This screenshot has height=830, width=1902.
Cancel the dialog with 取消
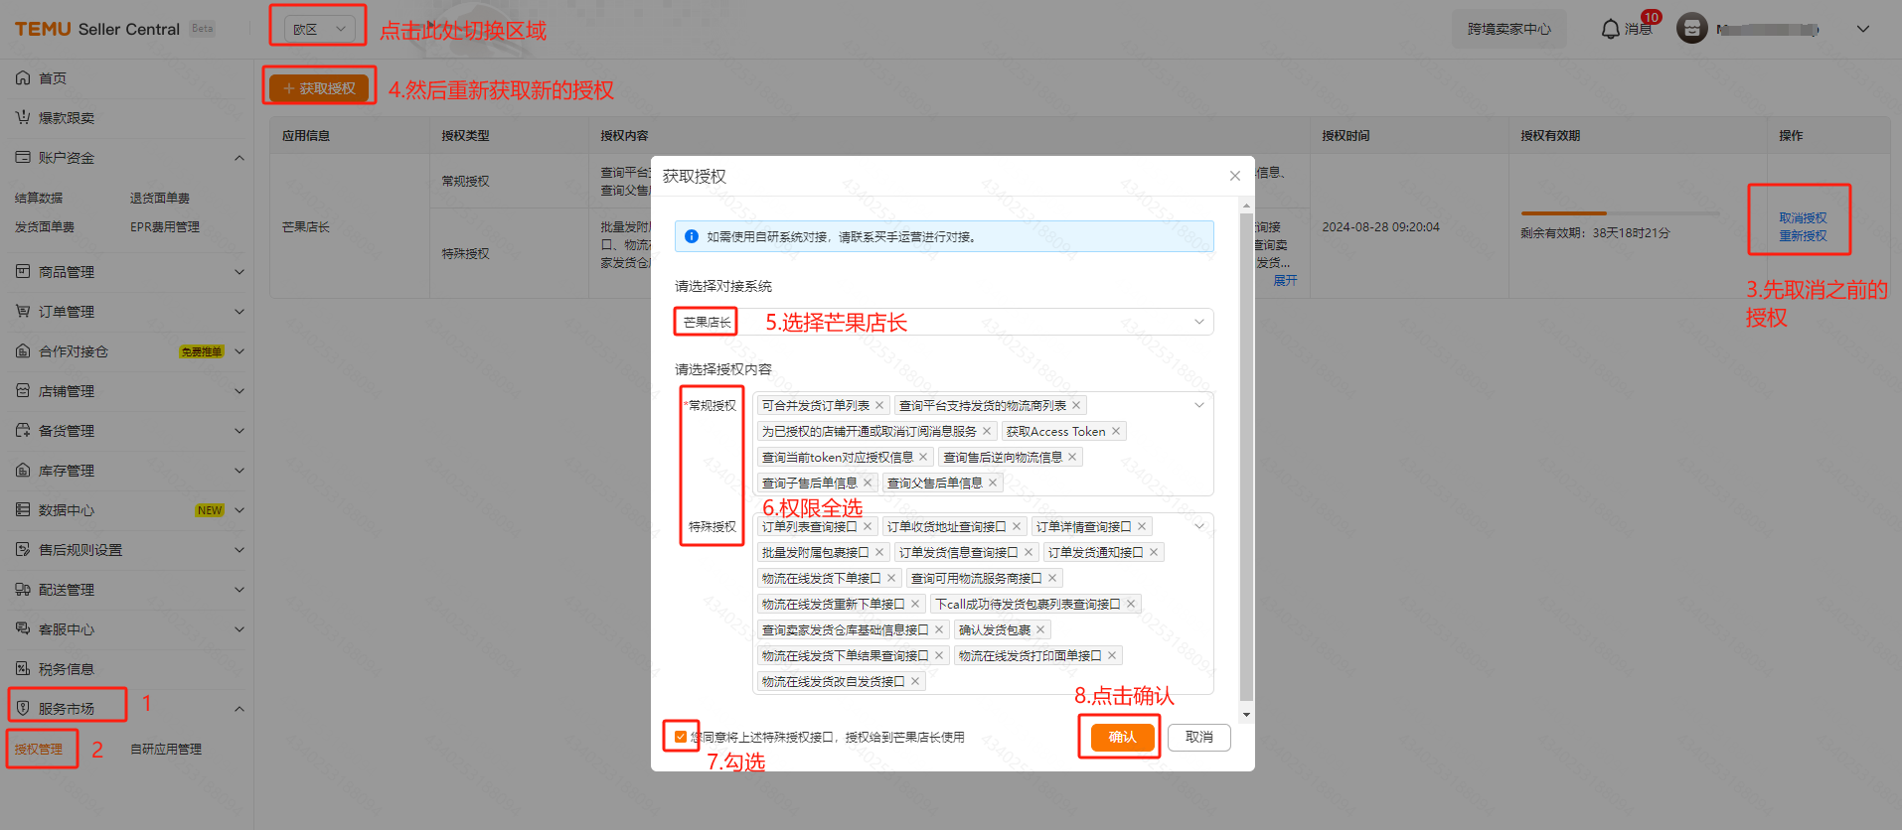click(1199, 737)
